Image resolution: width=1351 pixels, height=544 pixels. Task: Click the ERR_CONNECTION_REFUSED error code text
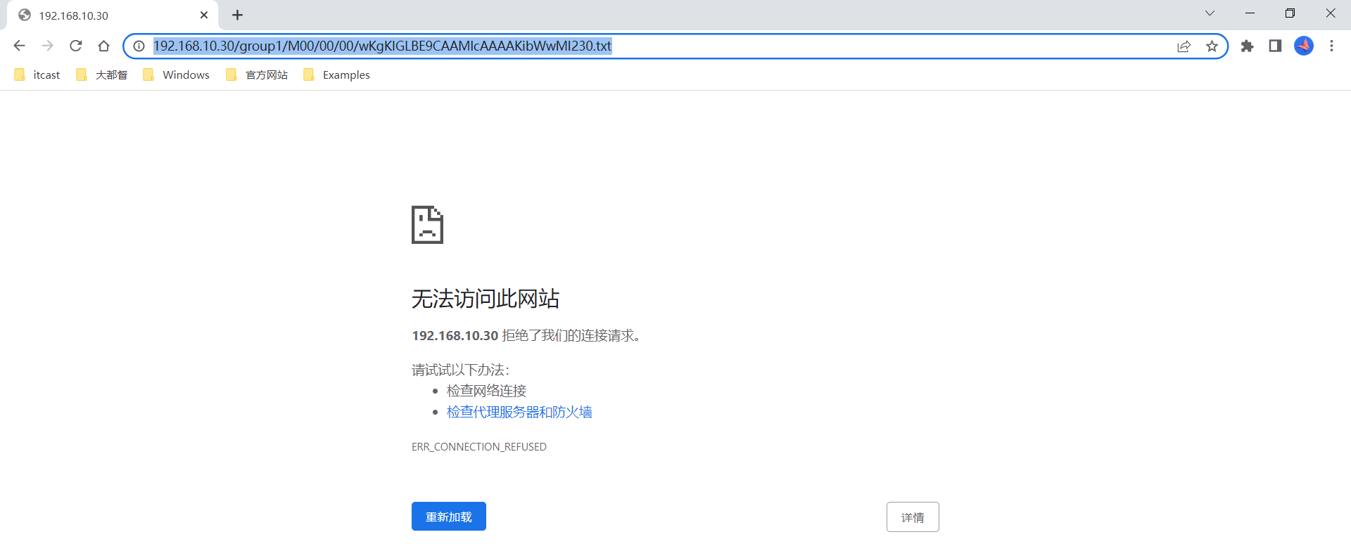click(x=479, y=447)
